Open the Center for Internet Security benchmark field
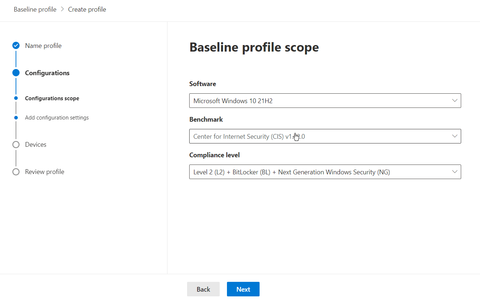This screenshot has height=300, width=480. [x=319, y=136]
